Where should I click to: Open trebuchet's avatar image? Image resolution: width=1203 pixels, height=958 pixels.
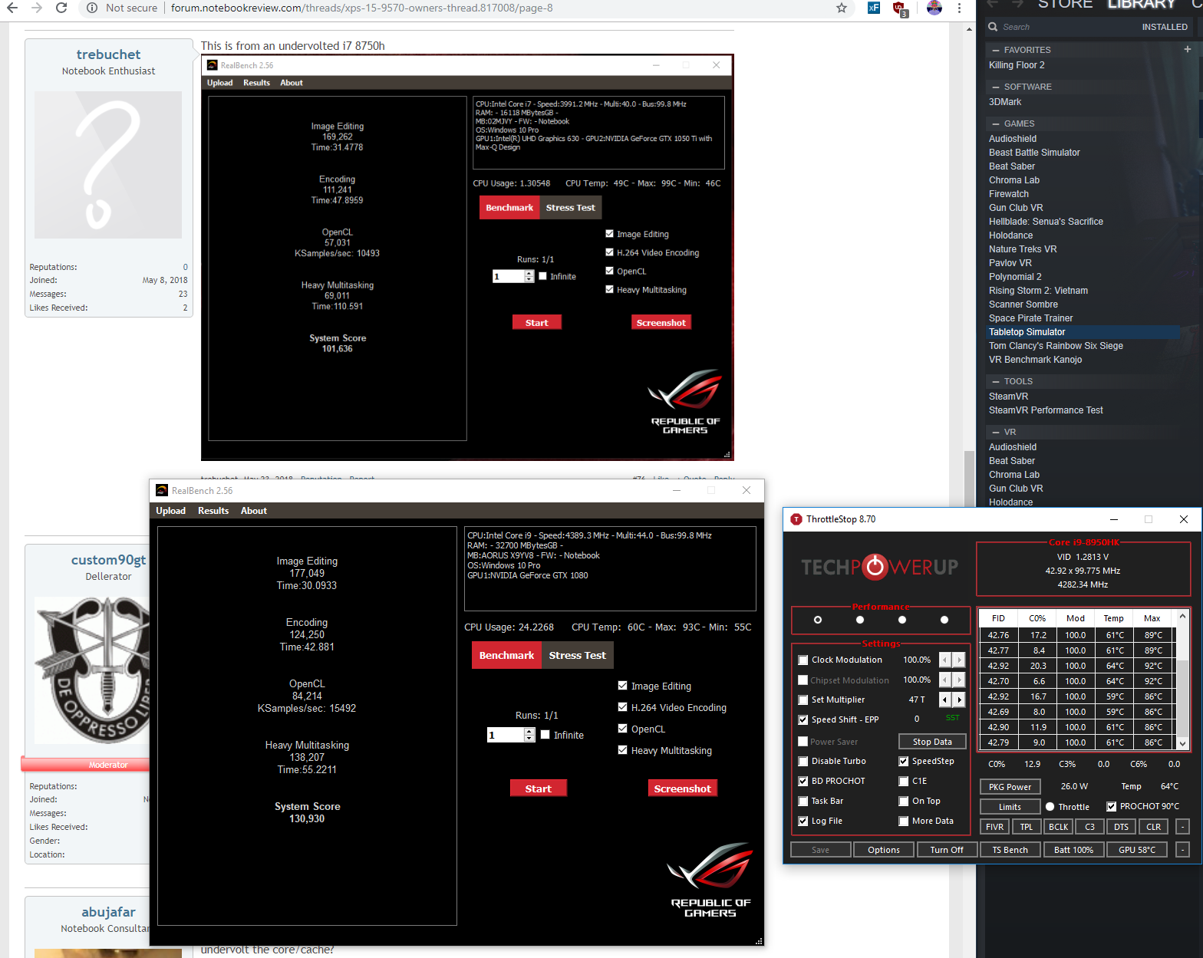click(x=108, y=165)
